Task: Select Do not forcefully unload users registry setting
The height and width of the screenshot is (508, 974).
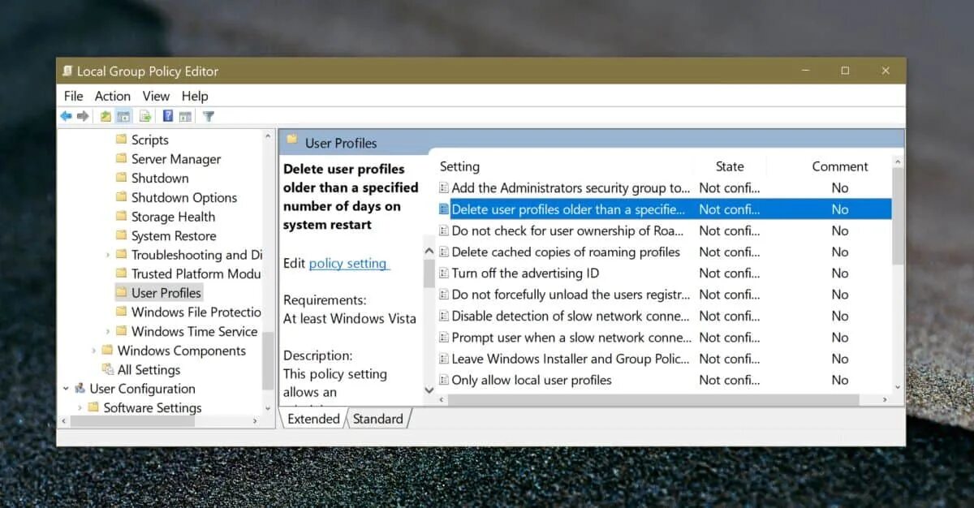Action: click(663, 295)
